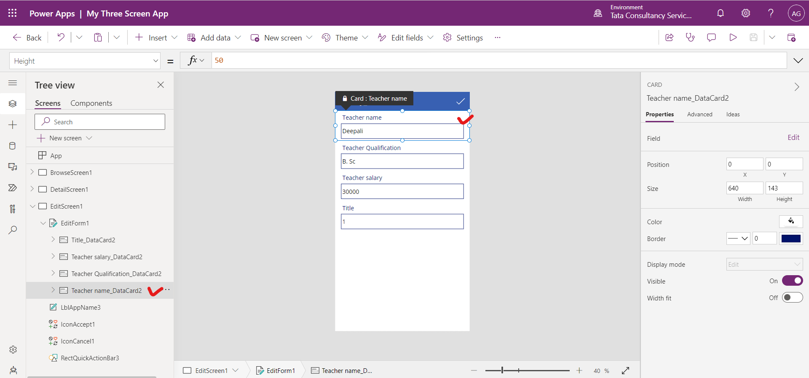
Task: Open the Insert plus icon in sidebar
Action: coord(13,125)
